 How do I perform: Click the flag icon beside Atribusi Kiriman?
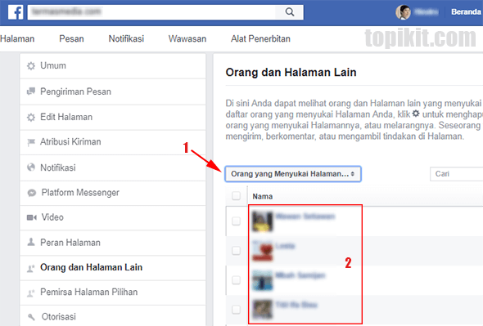[31, 142]
